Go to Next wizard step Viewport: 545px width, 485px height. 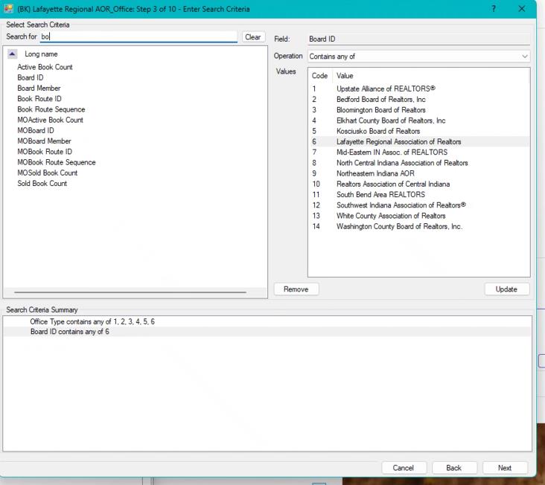pos(504,468)
